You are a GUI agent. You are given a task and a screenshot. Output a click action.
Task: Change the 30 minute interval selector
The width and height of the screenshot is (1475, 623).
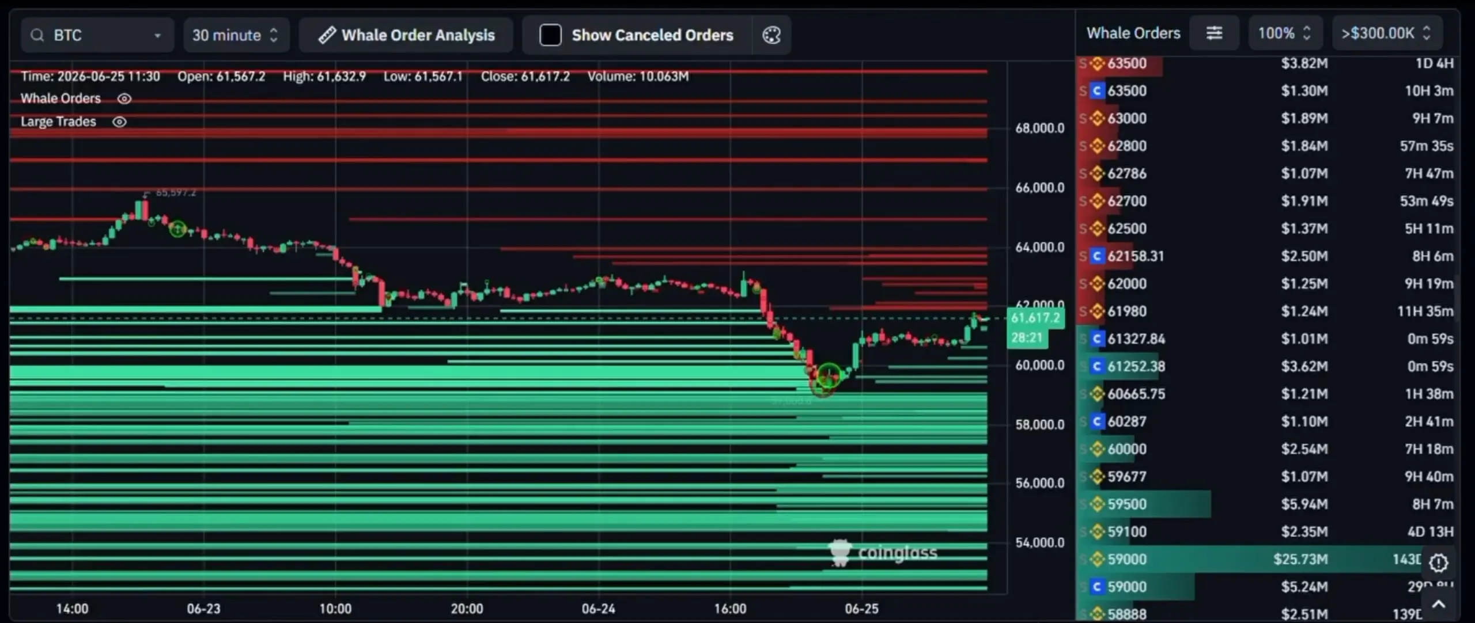(x=236, y=35)
